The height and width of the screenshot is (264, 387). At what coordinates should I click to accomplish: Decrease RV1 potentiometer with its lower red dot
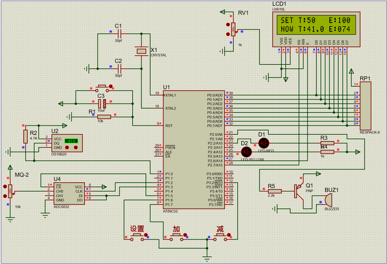click(x=228, y=34)
